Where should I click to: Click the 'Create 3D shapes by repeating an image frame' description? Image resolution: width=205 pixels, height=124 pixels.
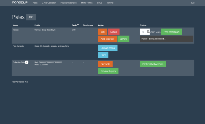point(52,46)
